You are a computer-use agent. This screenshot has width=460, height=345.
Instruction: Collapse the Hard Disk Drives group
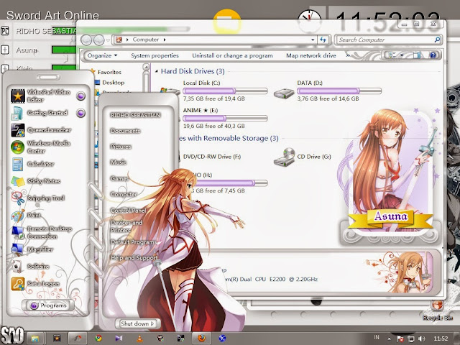click(x=157, y=71)
